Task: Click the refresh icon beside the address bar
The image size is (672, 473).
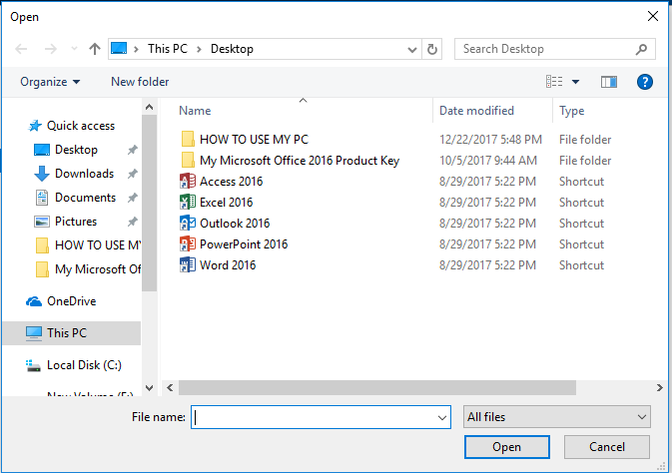Action: (432, 49)
